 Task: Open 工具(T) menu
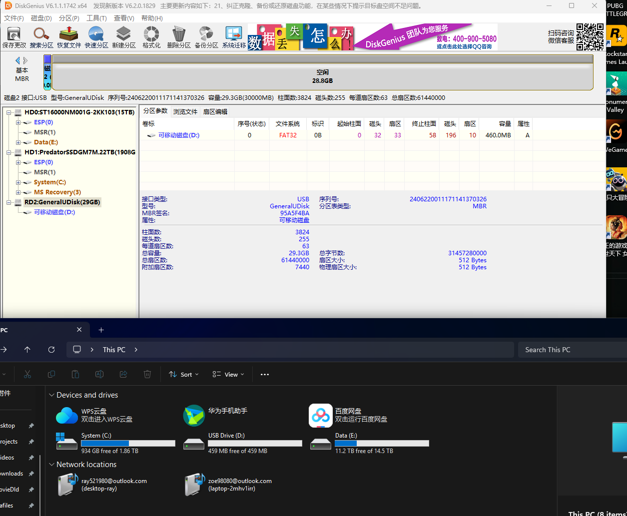pos(96,18)
